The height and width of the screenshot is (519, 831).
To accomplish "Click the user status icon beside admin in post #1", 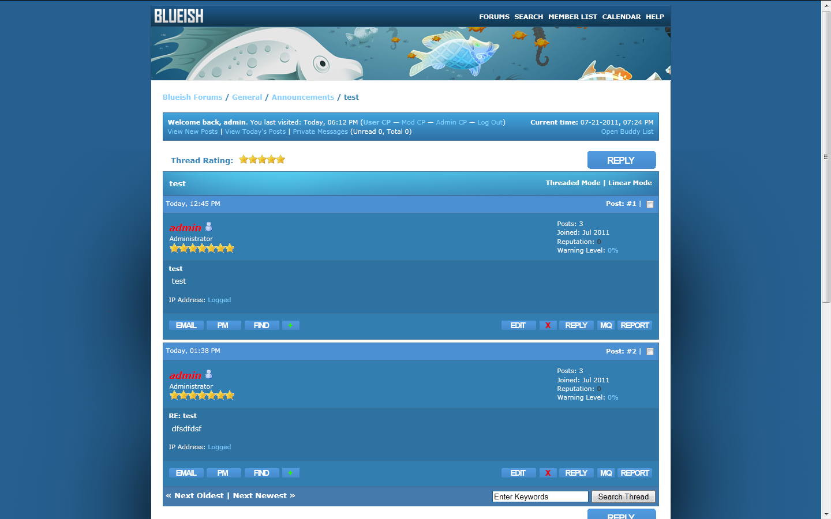I will [x=209, y=227].
